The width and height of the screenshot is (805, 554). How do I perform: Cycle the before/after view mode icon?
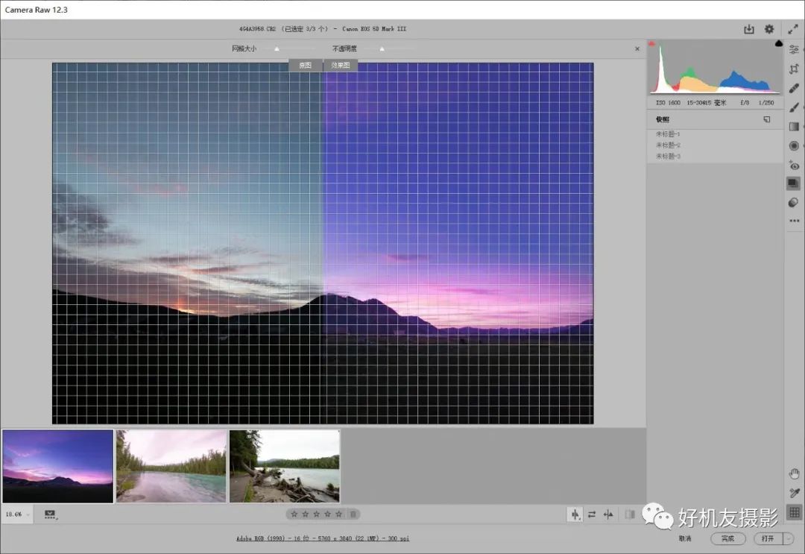[575, 514]
